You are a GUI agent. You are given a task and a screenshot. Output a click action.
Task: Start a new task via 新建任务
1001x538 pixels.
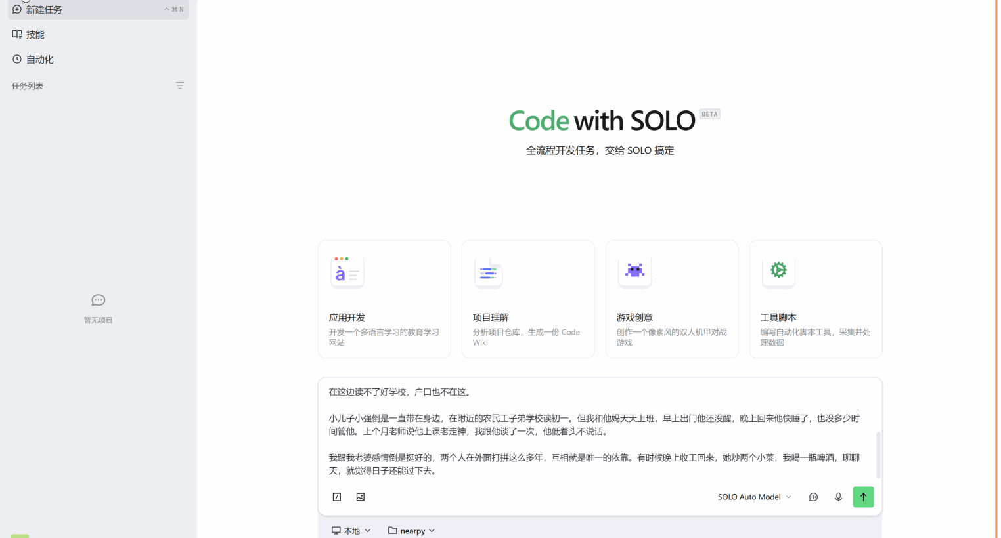[99, 9]
